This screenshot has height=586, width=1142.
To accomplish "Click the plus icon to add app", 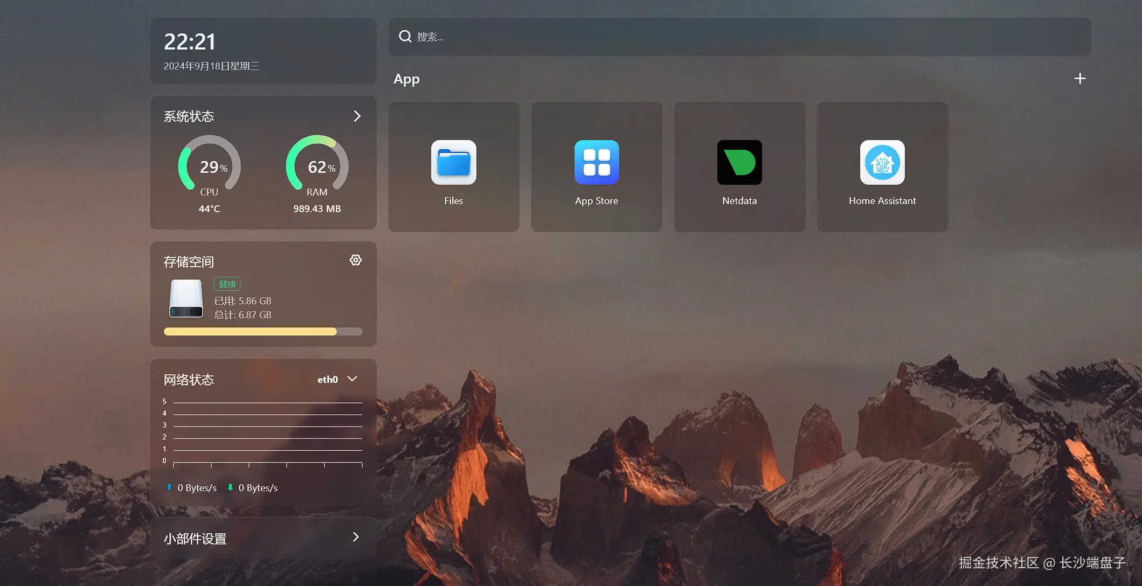I will point(1079,79).
